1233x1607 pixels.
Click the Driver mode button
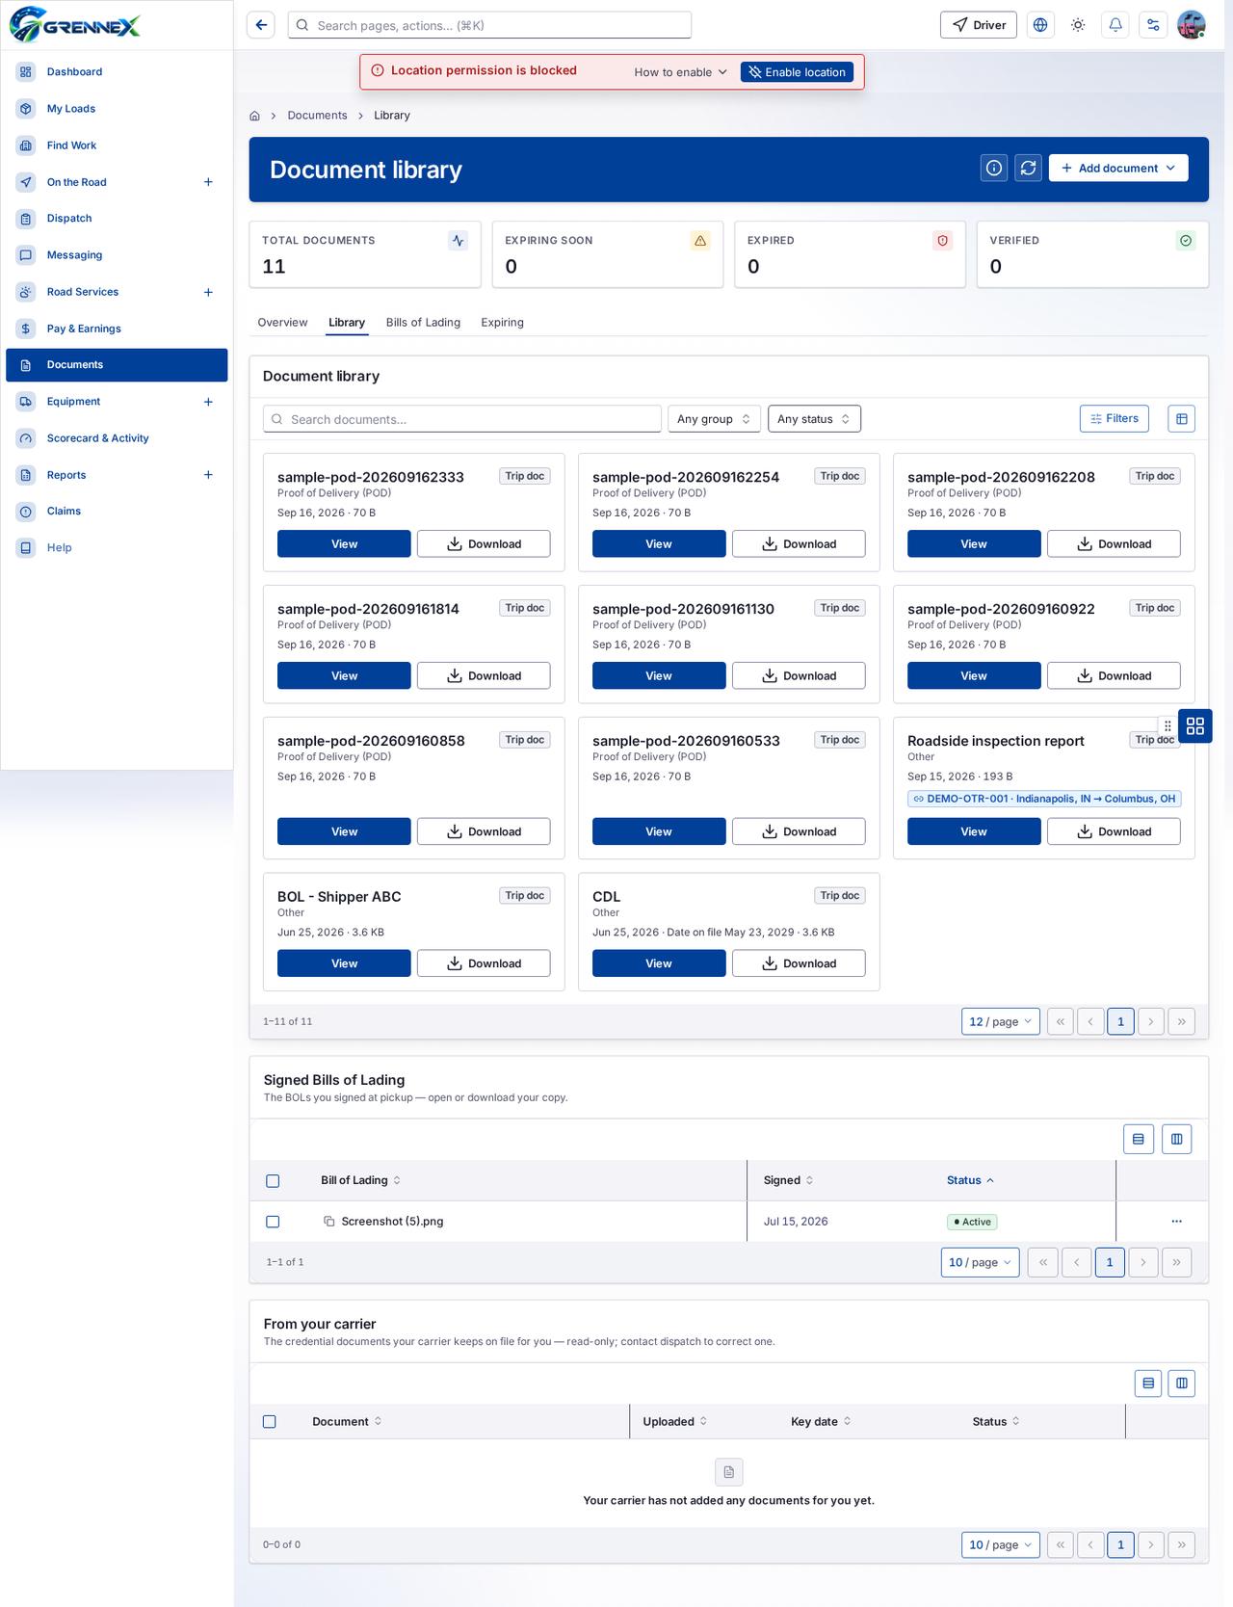[979, 25]
